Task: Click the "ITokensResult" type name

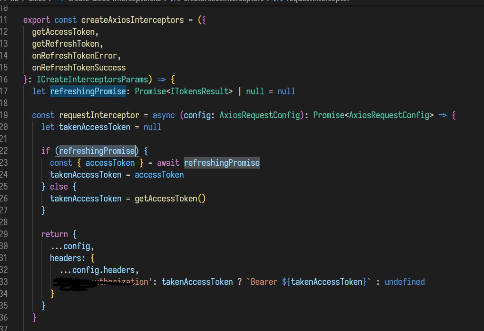Action: [x=199, y=91]
